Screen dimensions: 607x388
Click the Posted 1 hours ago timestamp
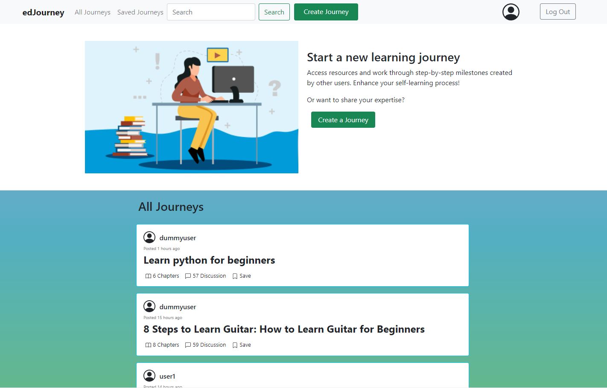click(x=162, y=249)
